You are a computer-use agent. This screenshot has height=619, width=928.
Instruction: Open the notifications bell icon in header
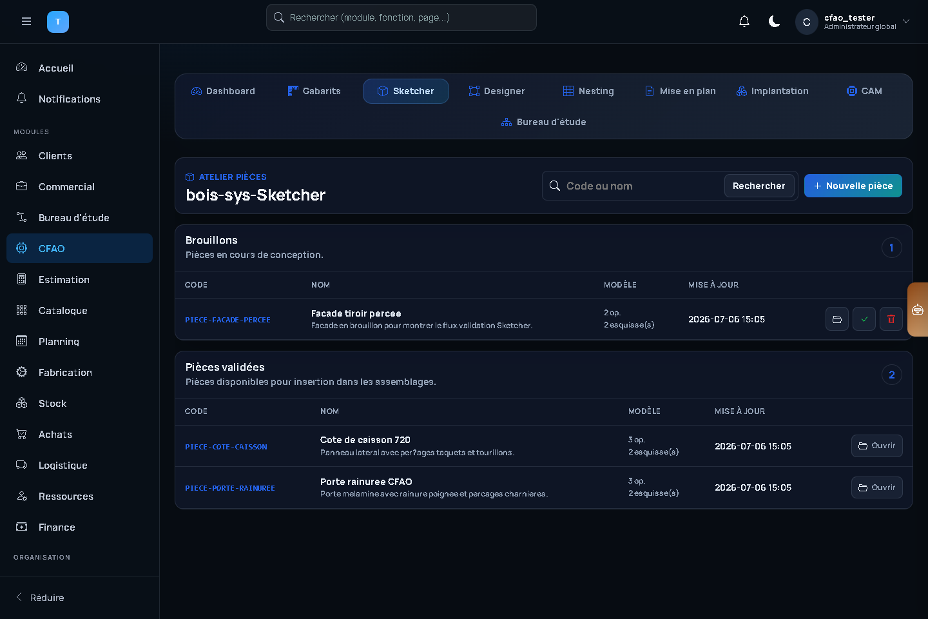(744, 21)
